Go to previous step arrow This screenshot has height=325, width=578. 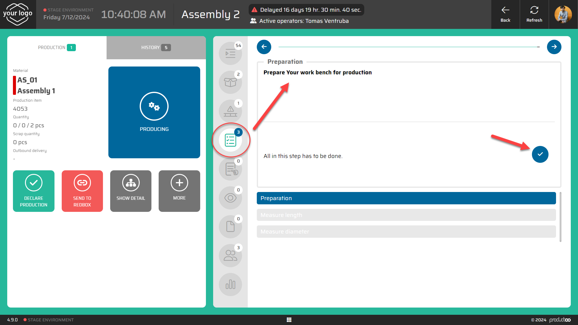[x=264, y=47]
